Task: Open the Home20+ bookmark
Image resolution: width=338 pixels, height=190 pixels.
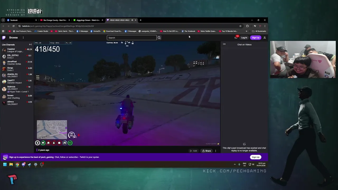Action: (96, 31)
